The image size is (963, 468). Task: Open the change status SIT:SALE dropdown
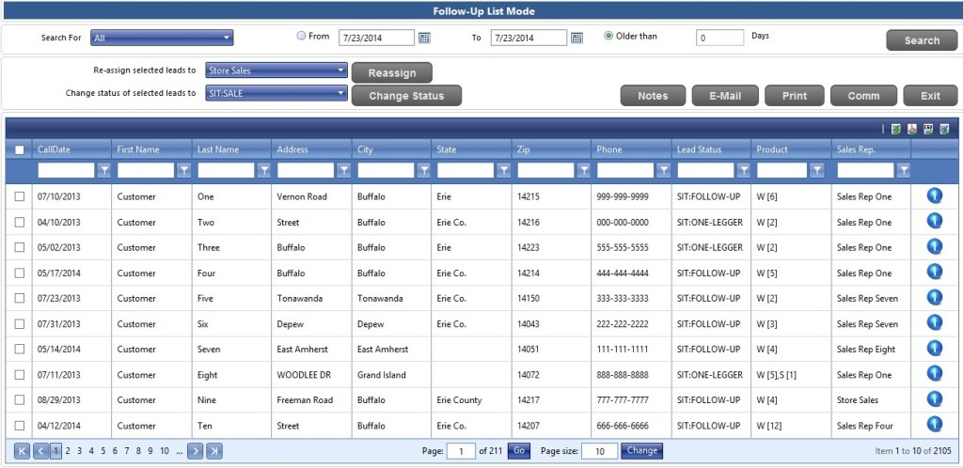pos(276,93)
